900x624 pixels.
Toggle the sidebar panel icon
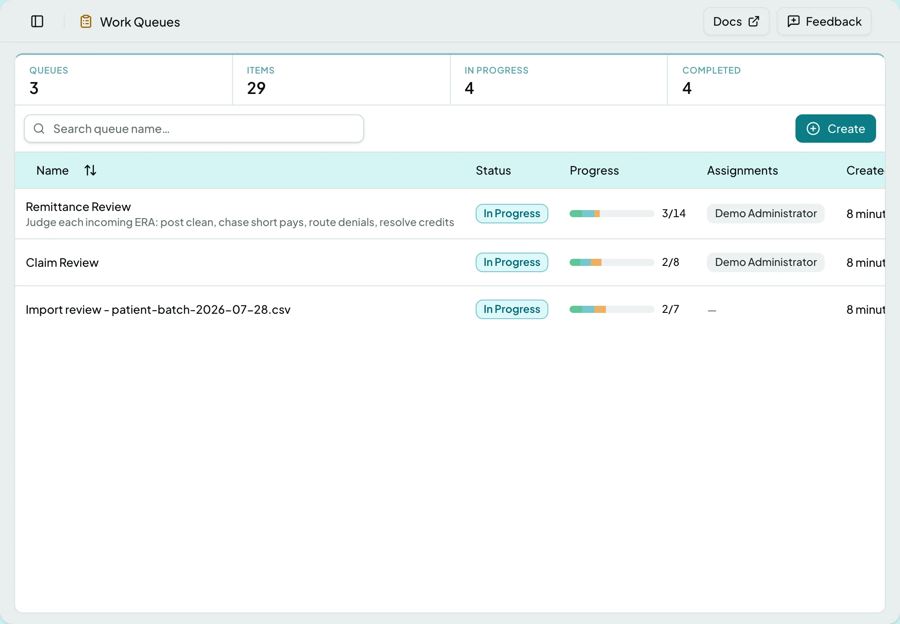37,21
